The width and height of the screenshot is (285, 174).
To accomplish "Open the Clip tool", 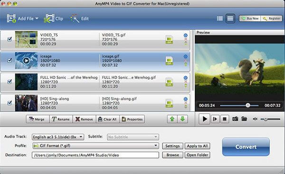I will [53, 18].
